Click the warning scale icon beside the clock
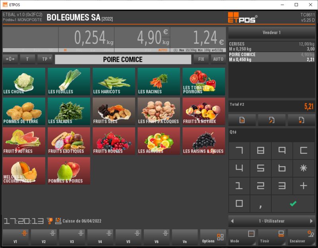The image size is (318, 248). coord(50,221)
